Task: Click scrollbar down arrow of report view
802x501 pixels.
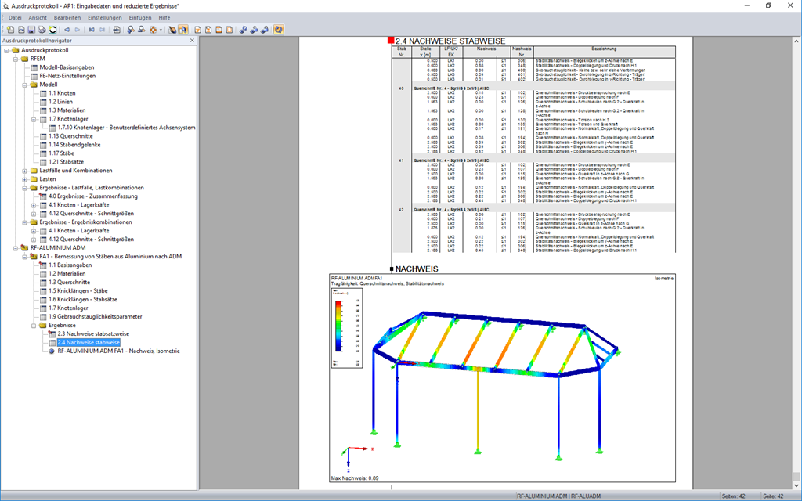Action: click(x=797, y=485)
